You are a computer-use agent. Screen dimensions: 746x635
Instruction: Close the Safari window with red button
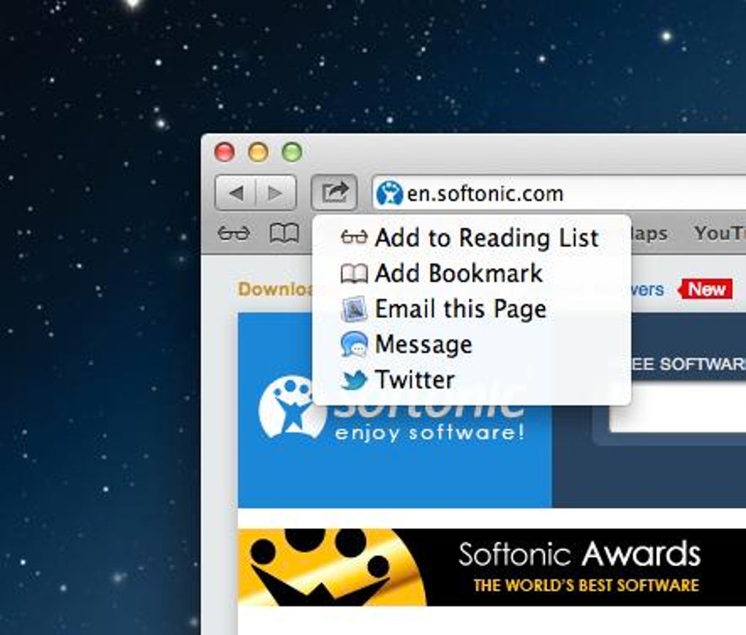coord(225,152)
